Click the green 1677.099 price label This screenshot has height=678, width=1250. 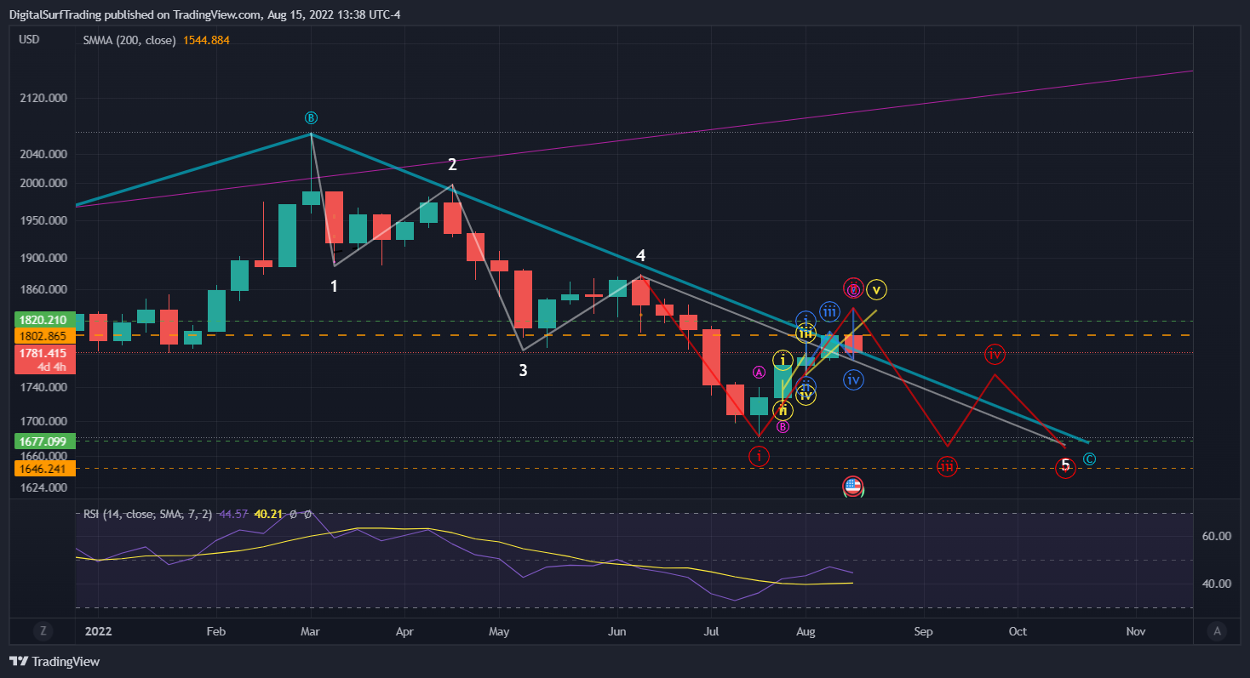[44, 441]
